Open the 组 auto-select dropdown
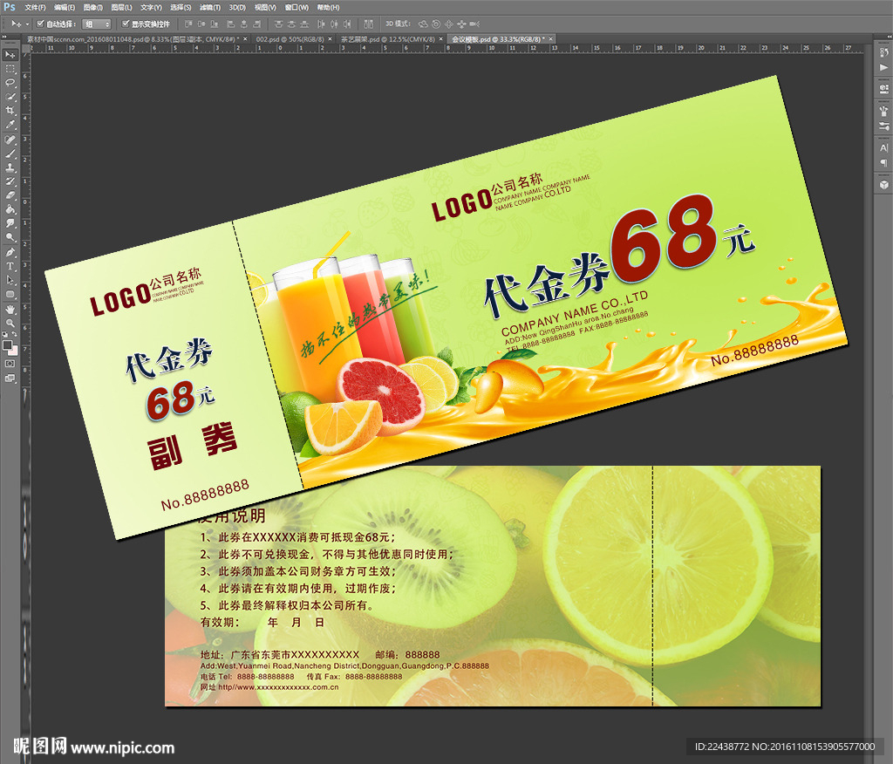 [96, 24]
